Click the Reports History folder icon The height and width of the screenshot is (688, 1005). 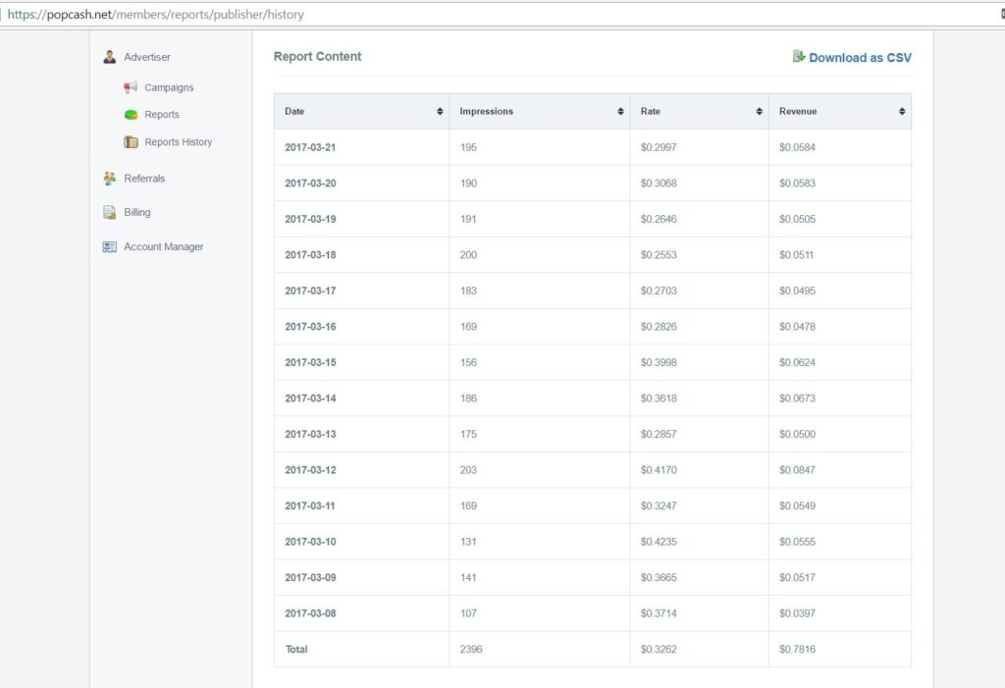pyautogui.click(x=131, y=142)
